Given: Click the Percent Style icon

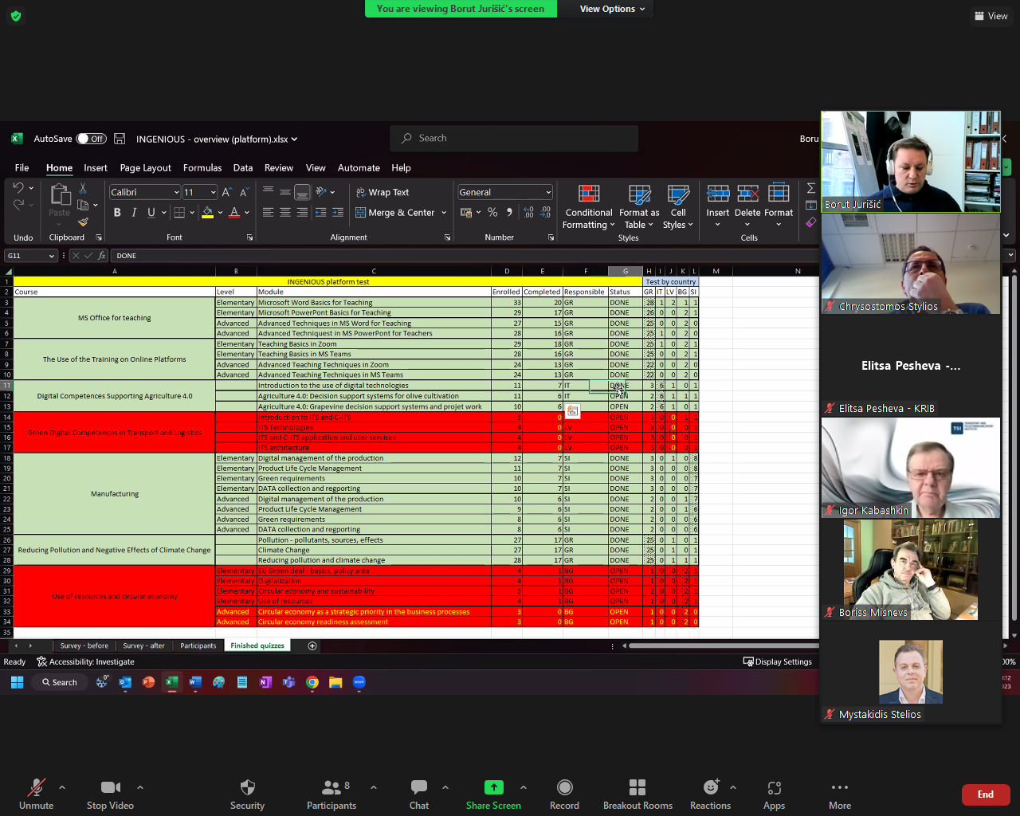Looking at the screenshot, I should point(492,213).
